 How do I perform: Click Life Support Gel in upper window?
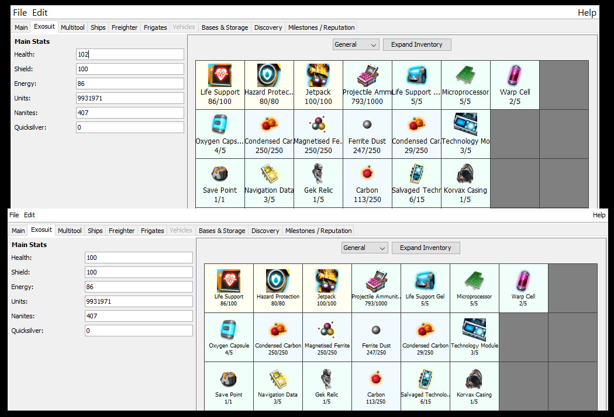pyautogui.click(x=416, y=85)
